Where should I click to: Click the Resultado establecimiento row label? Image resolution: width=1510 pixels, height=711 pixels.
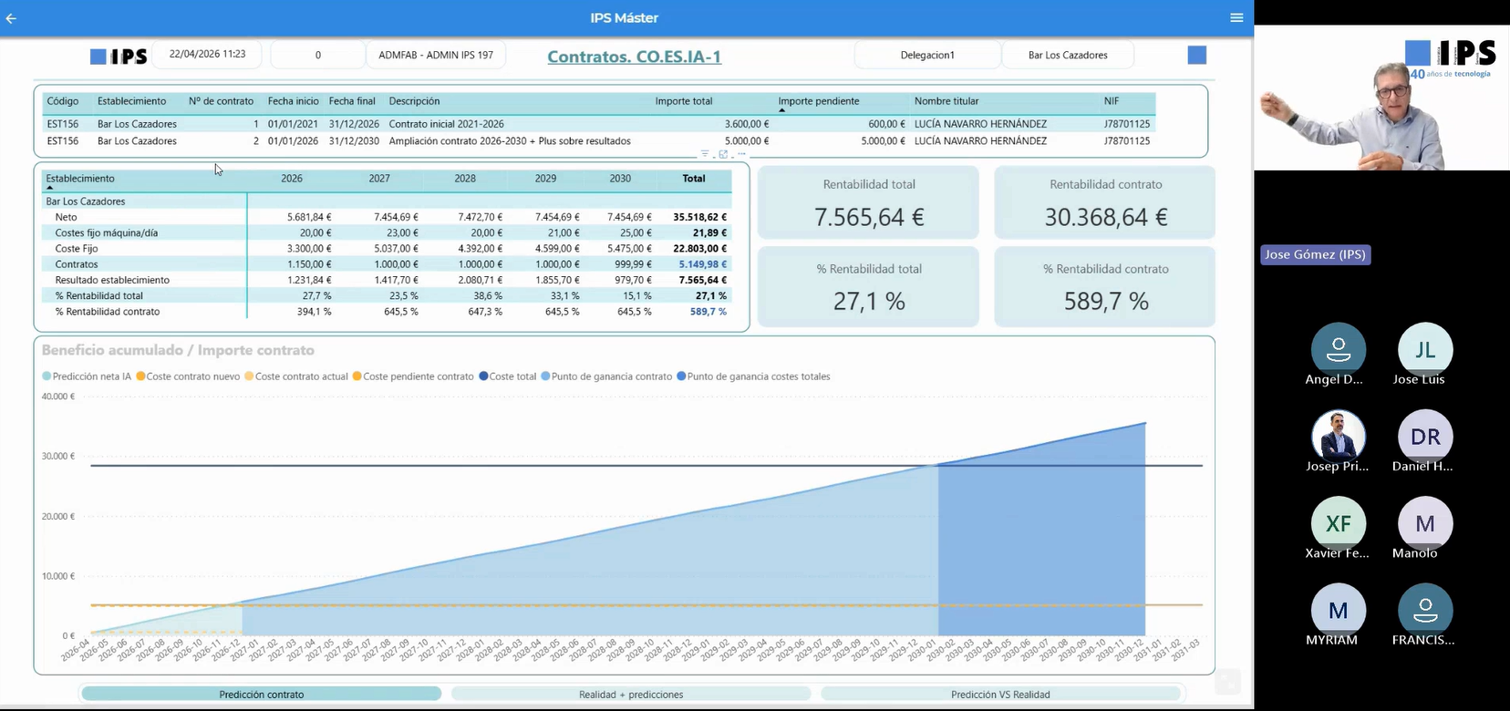(x=112, y=280)
